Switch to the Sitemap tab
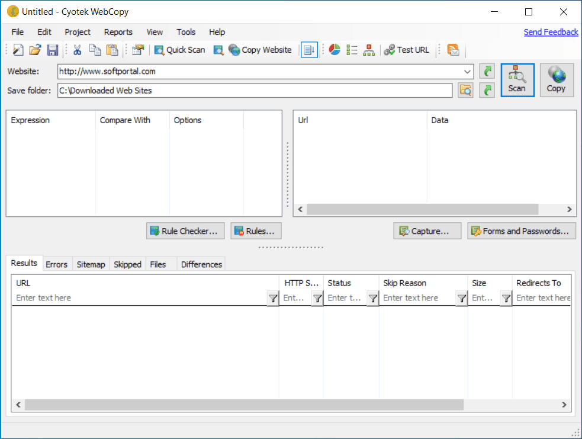Viewport: 582px width, 439px height. [91, 264]
